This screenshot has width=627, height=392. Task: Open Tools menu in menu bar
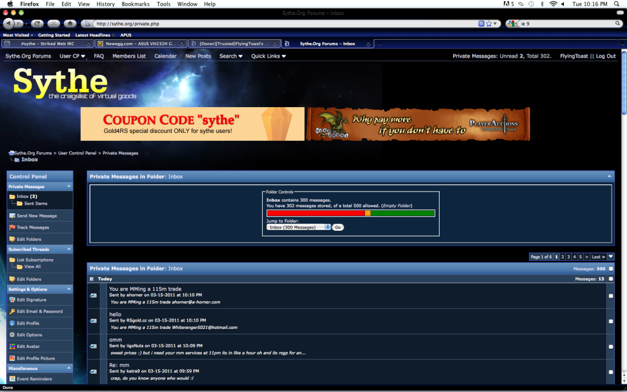coord(163,4)
